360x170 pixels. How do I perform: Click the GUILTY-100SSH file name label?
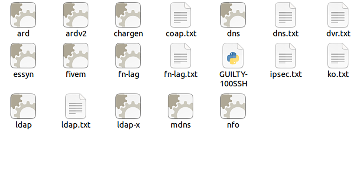[233, 79]
